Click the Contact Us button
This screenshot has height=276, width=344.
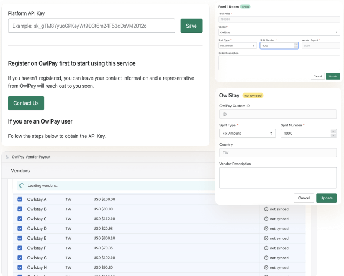coord(26,103)
